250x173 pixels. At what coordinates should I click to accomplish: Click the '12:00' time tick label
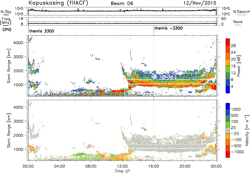122,166
